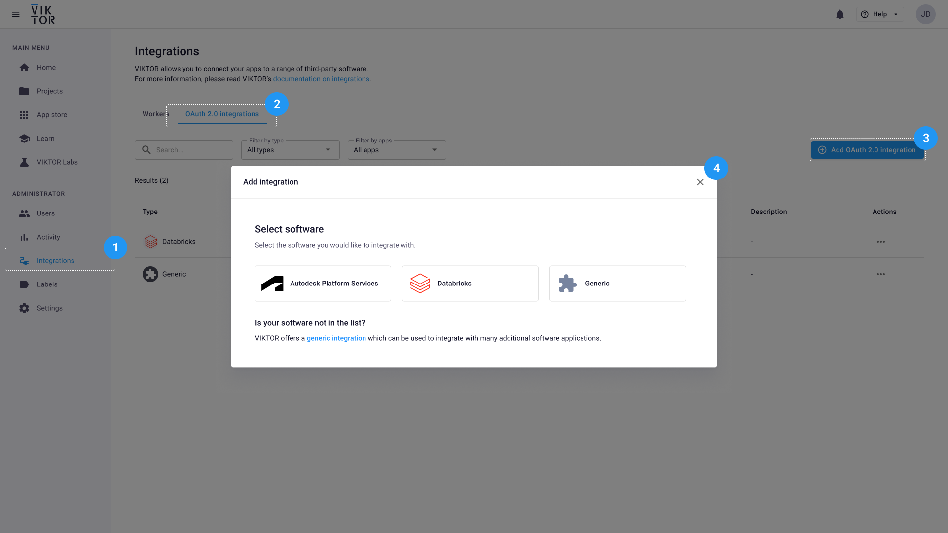Click Add OAuth 2.0 integration button
Image resolution: width=948 pixels, height=533 pixels.
(867, 150)
